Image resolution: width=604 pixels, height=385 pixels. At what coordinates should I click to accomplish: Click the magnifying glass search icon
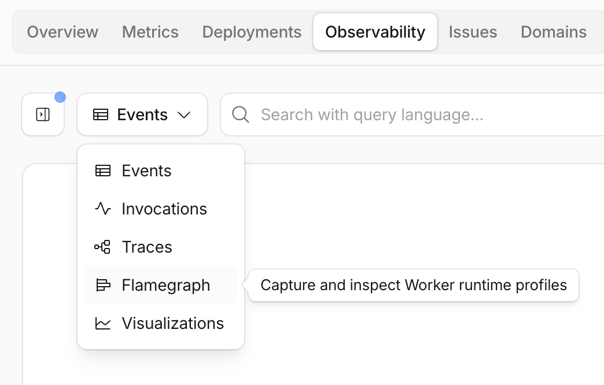coord(240,114)
